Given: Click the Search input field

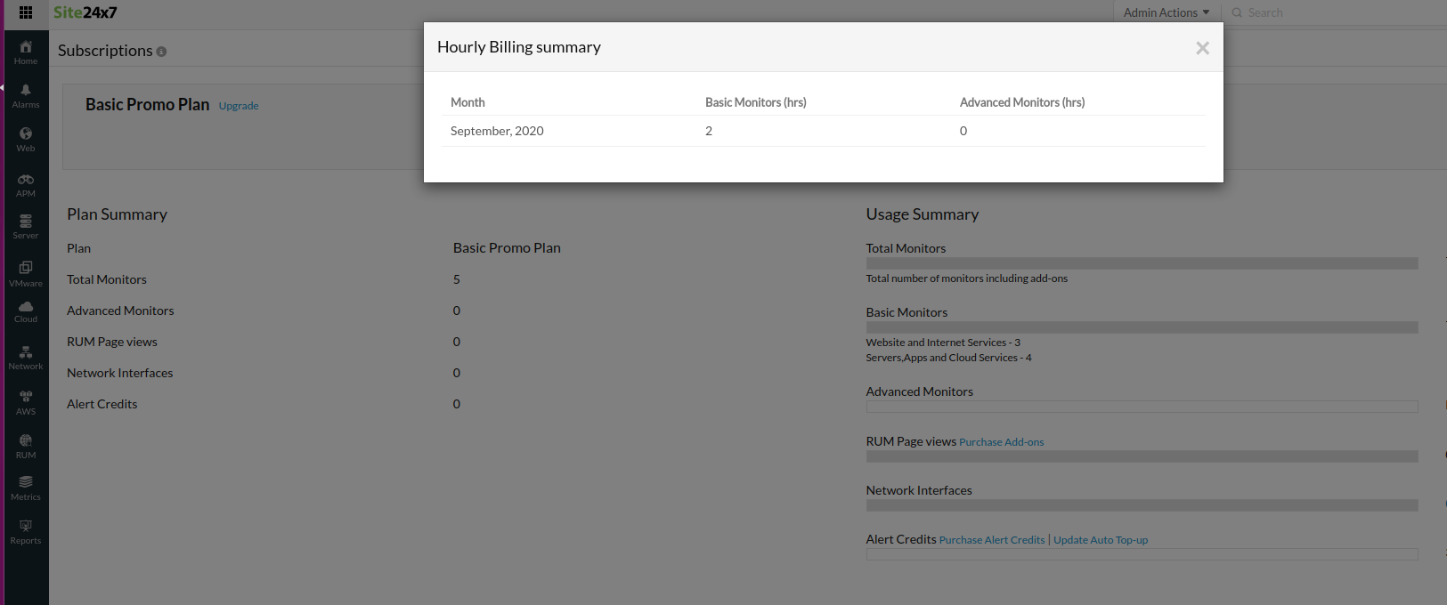Looking at the screenshot, I should click(1336, 12).
